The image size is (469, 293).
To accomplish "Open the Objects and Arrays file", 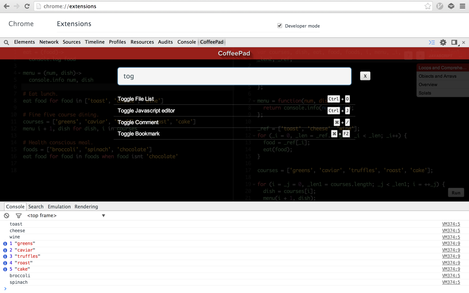I will 443,76.
